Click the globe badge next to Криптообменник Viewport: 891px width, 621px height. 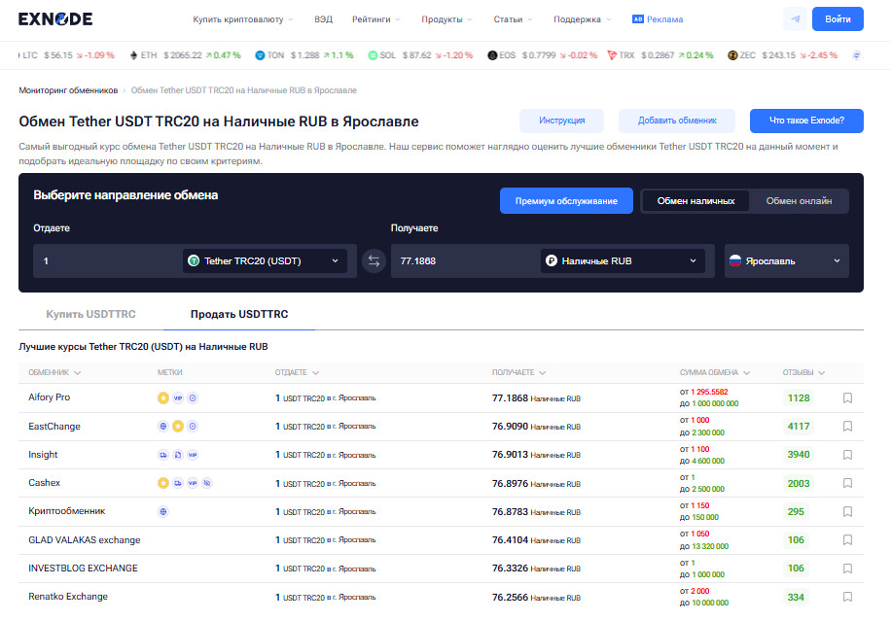point(163,511)
